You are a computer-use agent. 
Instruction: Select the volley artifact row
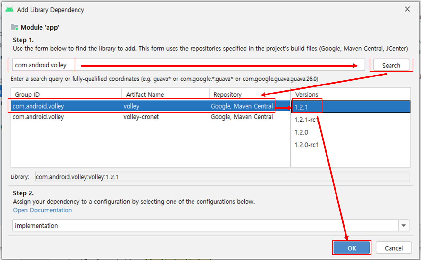pyautogui.click(x=150, y=106)
